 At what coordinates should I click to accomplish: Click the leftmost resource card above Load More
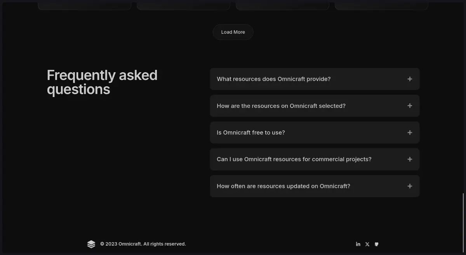point(84,5)
